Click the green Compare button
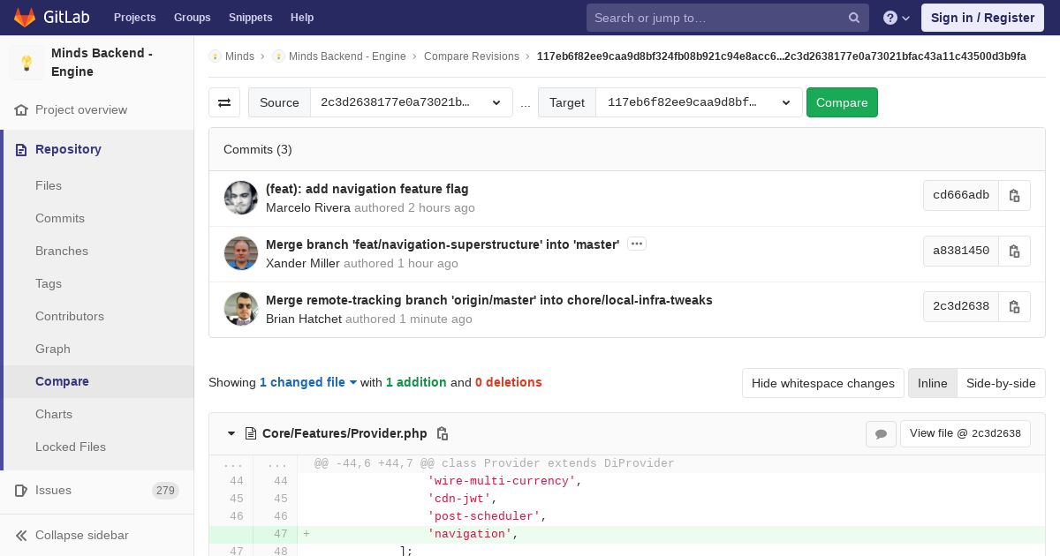Image resolution: width=1060 pixels, height=556 pixels. tap(842, 102)
